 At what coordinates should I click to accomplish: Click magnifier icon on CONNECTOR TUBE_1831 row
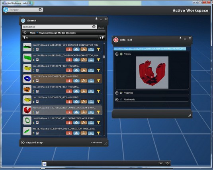tap(91, 133)
